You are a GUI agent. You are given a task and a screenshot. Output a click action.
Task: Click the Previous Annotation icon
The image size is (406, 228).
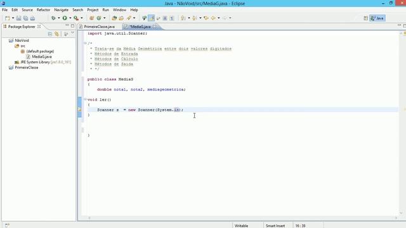195,18
